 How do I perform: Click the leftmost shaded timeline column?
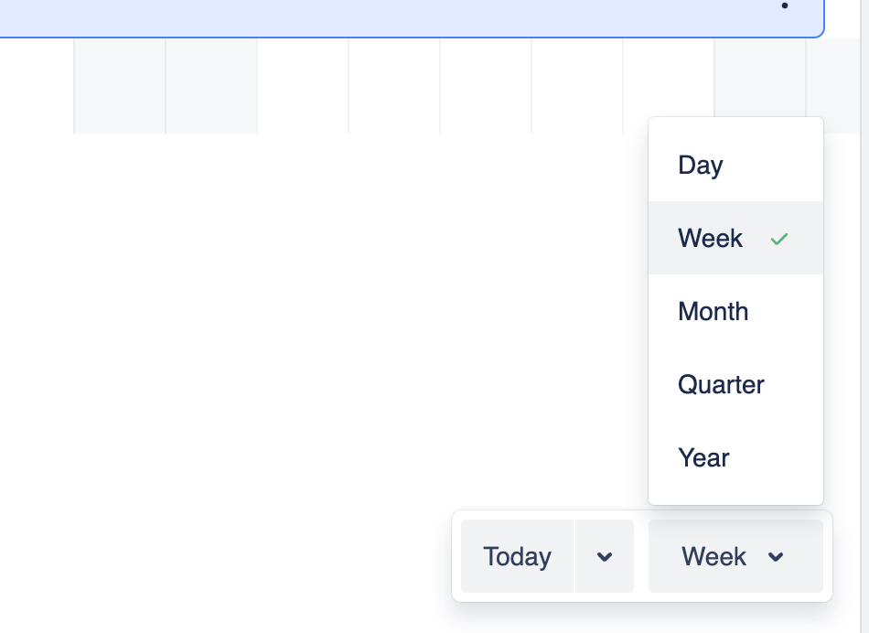120,87
